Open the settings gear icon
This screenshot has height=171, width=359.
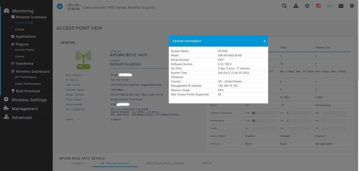(352, 6)
